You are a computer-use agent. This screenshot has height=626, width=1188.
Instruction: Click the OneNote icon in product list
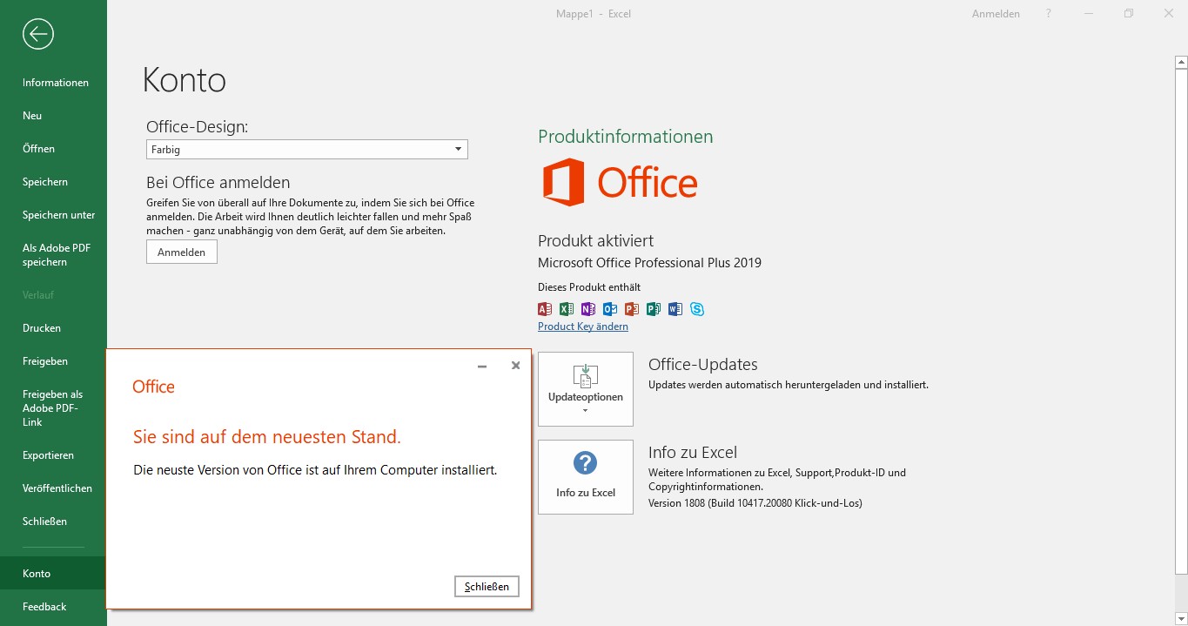pyautogui.click(x=588, y=309)
